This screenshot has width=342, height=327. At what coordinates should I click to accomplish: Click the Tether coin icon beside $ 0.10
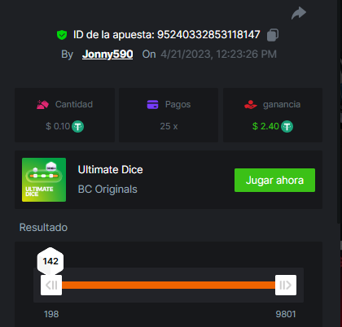click(x=78, y=126)
